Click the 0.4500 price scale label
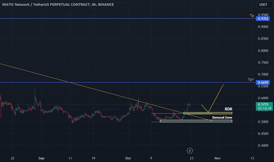 pyautogui.click(x=263, y=133)
